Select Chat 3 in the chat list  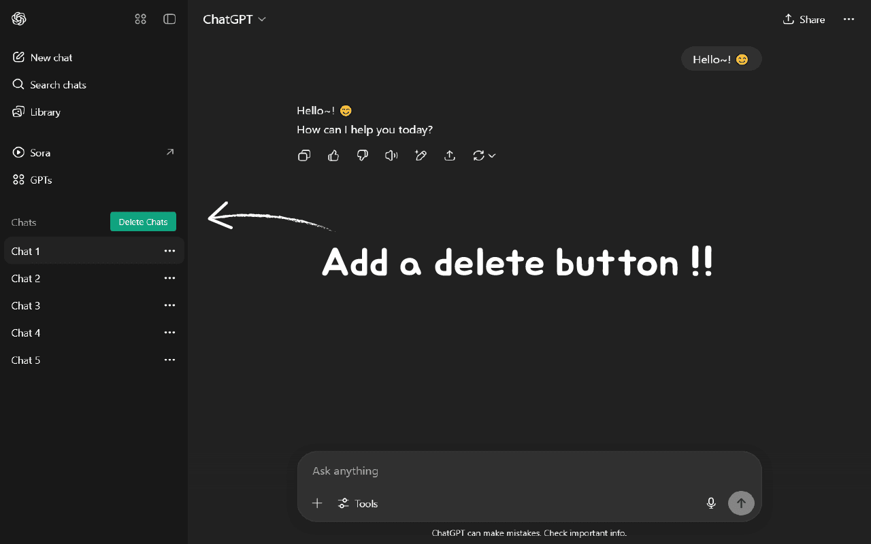[94, 305]
